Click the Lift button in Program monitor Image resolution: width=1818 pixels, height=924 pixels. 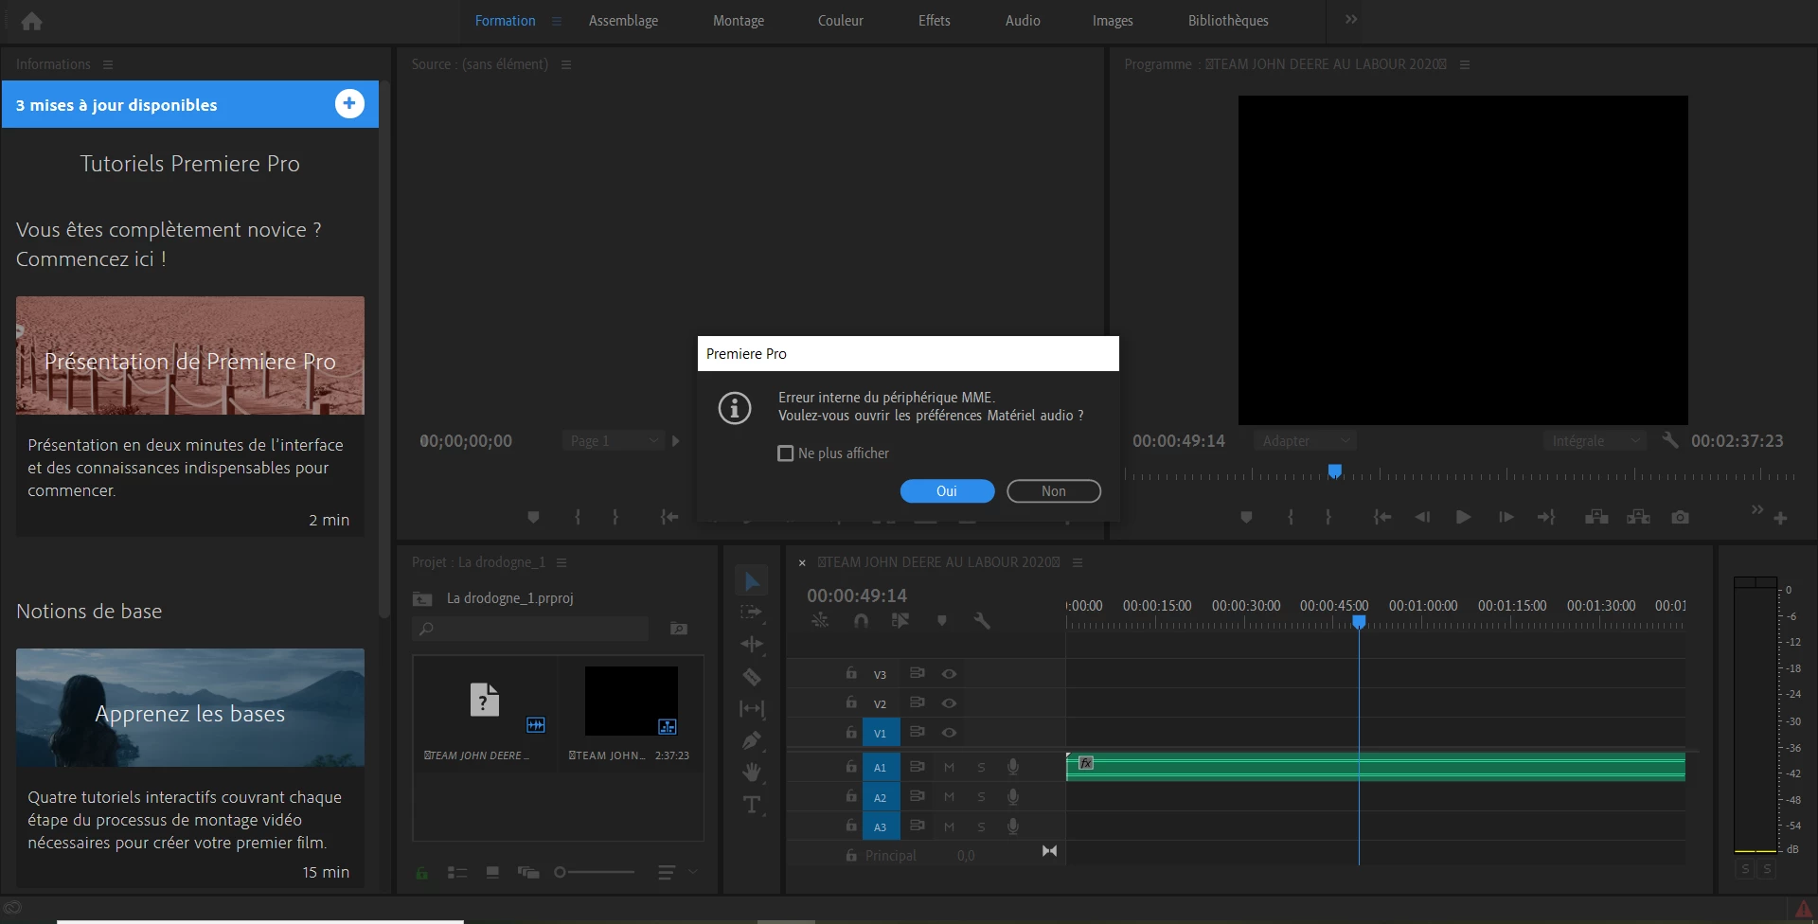pyautogui.click(x=1596, y=517)
